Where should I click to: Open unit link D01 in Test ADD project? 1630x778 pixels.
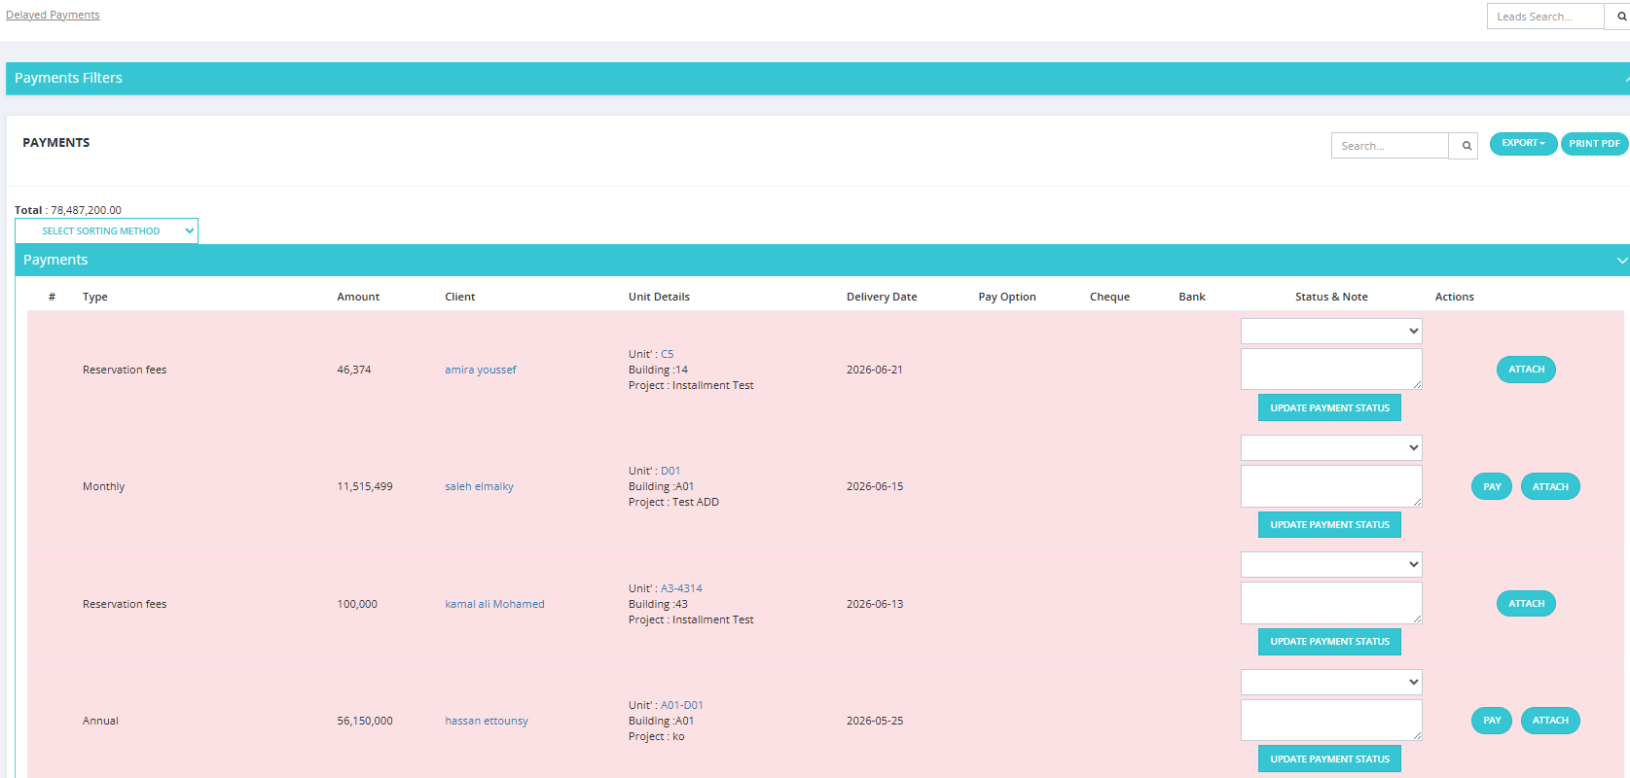point(670,471)
